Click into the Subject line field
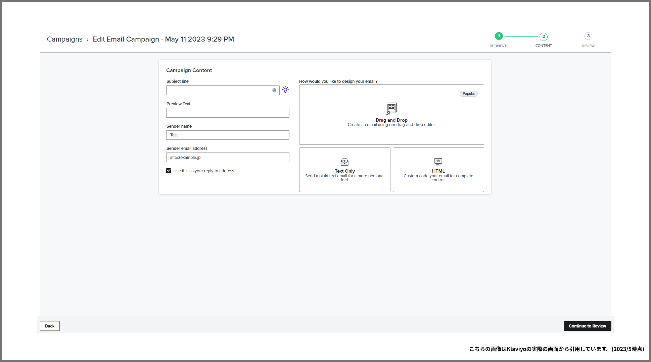 tap(218, 90)
